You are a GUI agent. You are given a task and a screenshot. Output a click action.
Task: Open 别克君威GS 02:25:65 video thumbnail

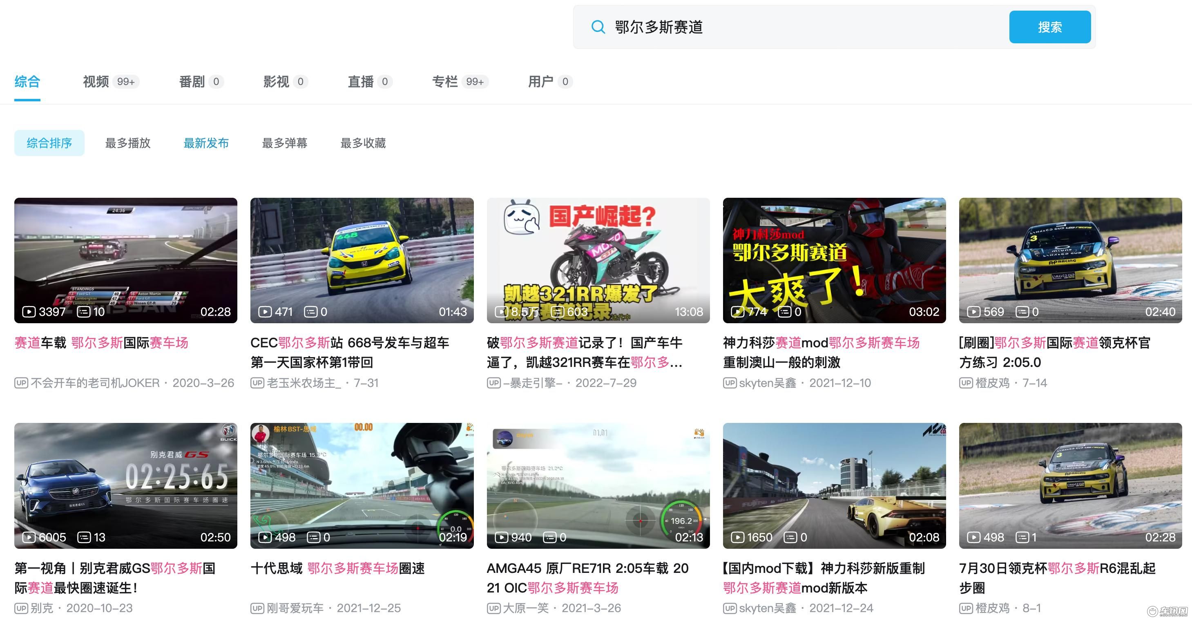(x=126, y=486)
